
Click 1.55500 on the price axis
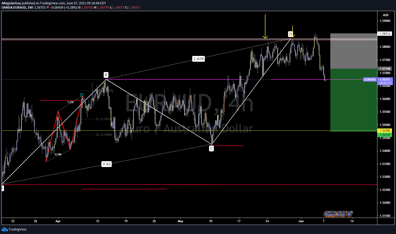pos(385,112)
